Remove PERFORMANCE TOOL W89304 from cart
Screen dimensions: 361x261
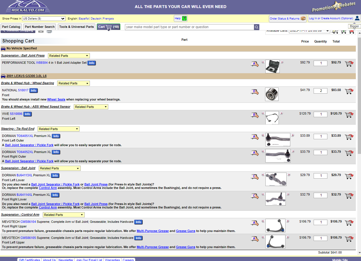tap(349, 63)
